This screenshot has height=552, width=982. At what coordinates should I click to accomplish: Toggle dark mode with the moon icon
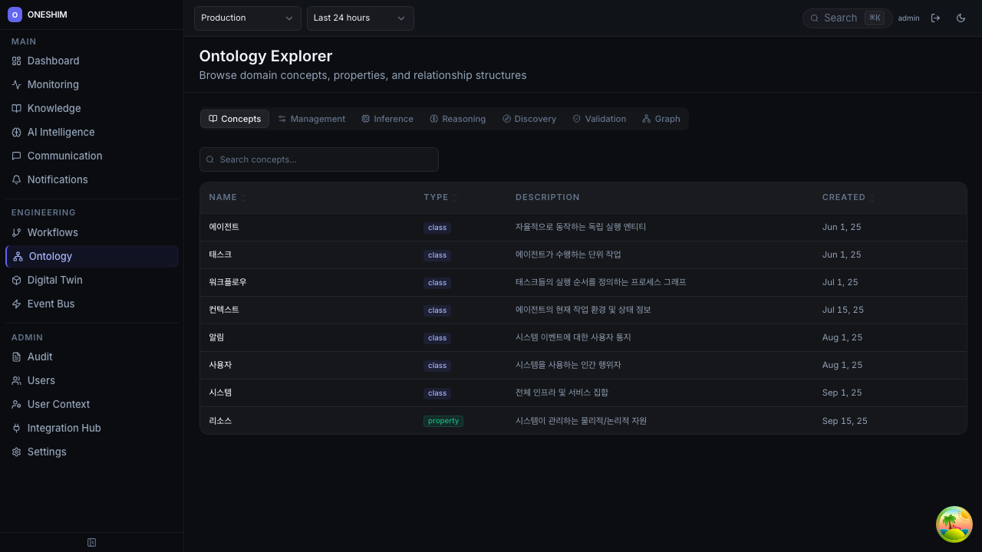coord(961,18)
